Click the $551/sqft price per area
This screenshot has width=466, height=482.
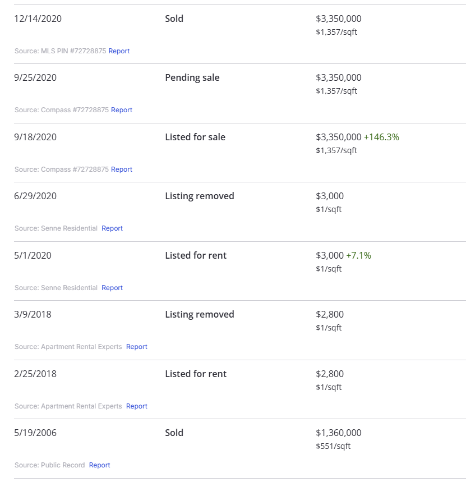coord(333,446)
